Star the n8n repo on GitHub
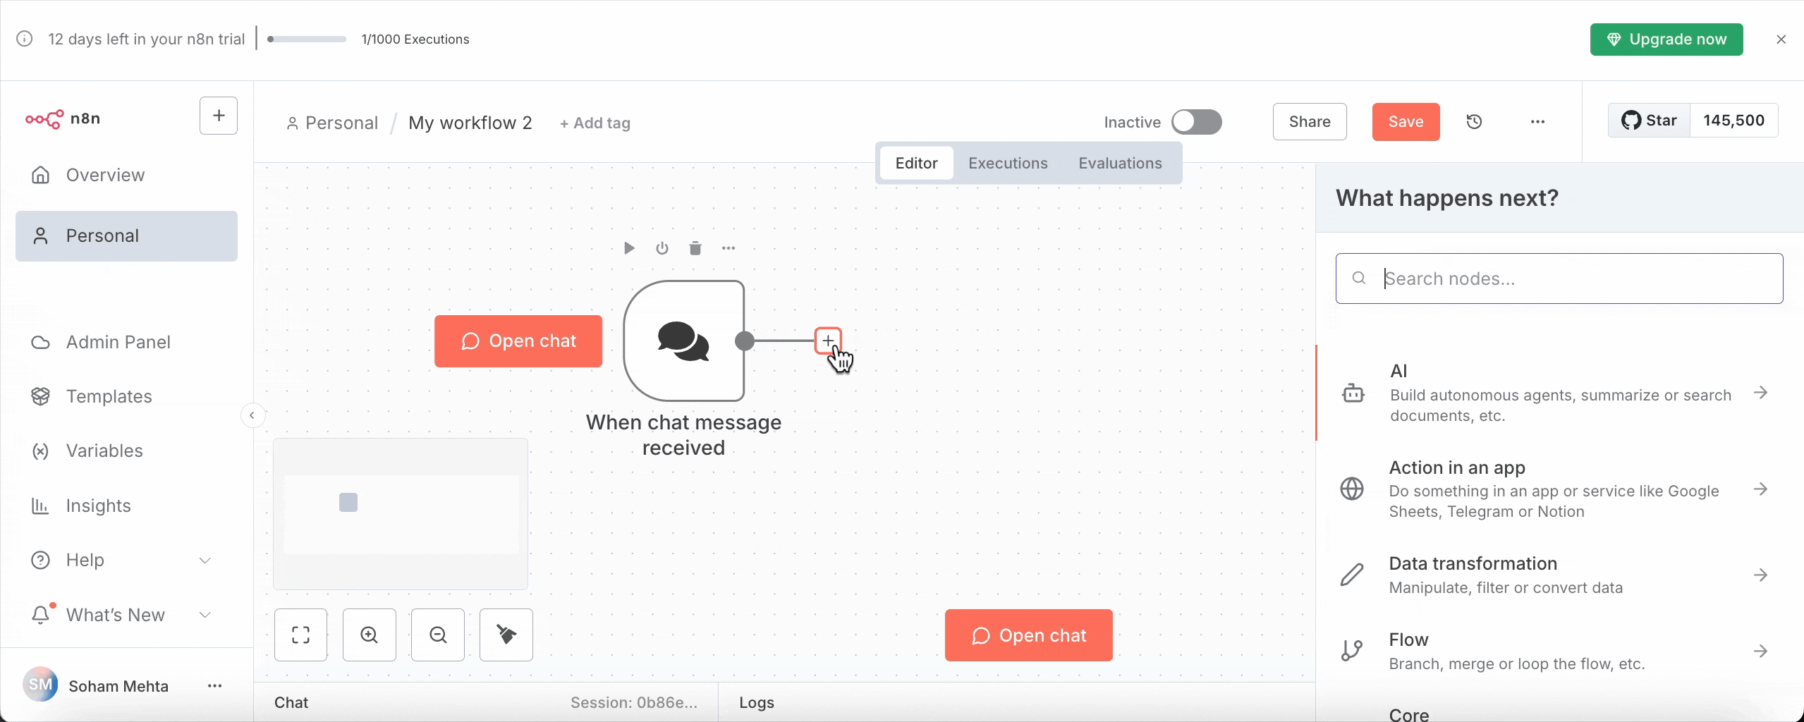 coord(1650,121)
